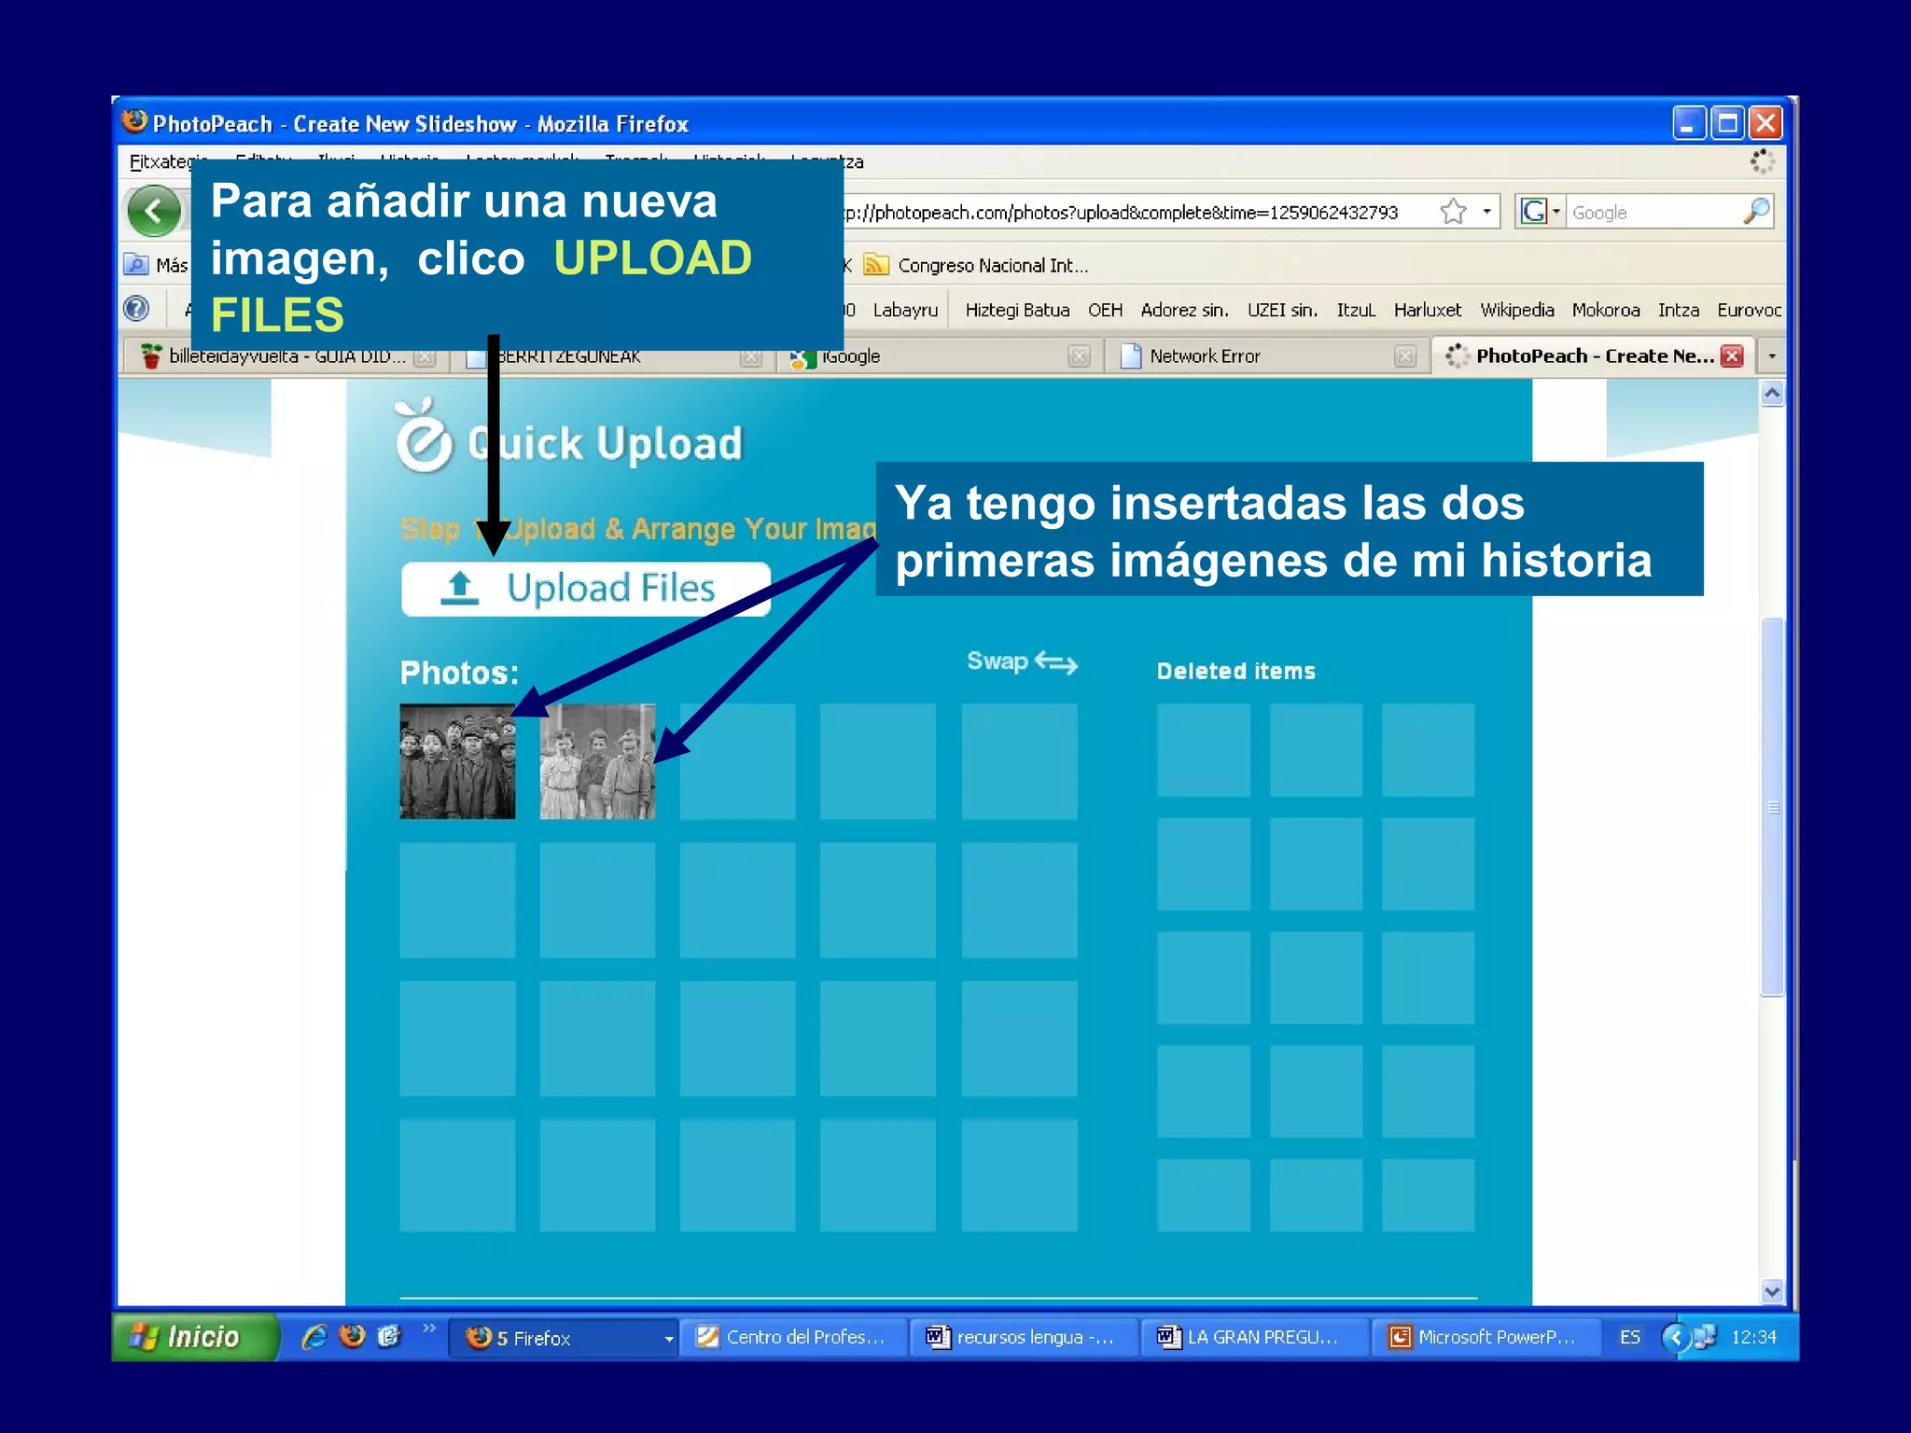Screen dimensions: 1911x1433
Task: Launch Firefox from quick launch
Action: pyautogui.click(x=352, y=1337)
